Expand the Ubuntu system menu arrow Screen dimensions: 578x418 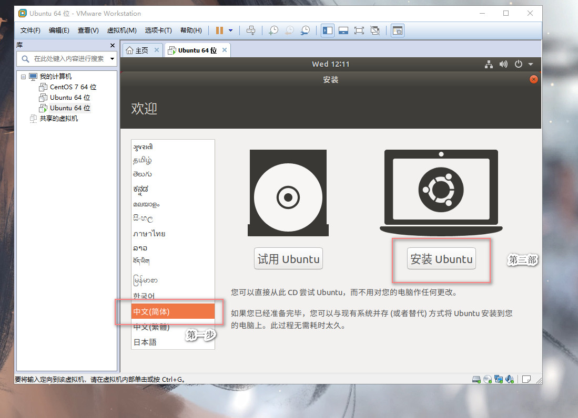(531, 65)
